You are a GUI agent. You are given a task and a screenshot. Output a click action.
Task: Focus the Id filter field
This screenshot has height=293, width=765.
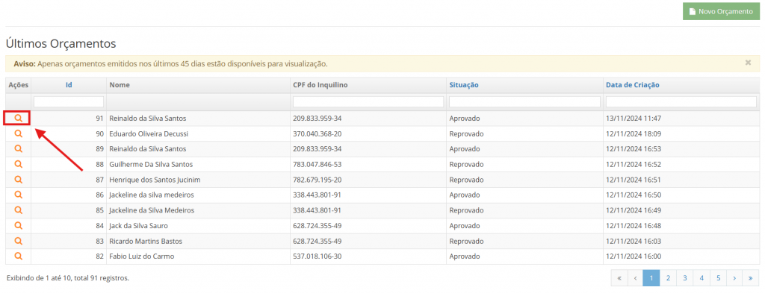(x=69, y=101)
